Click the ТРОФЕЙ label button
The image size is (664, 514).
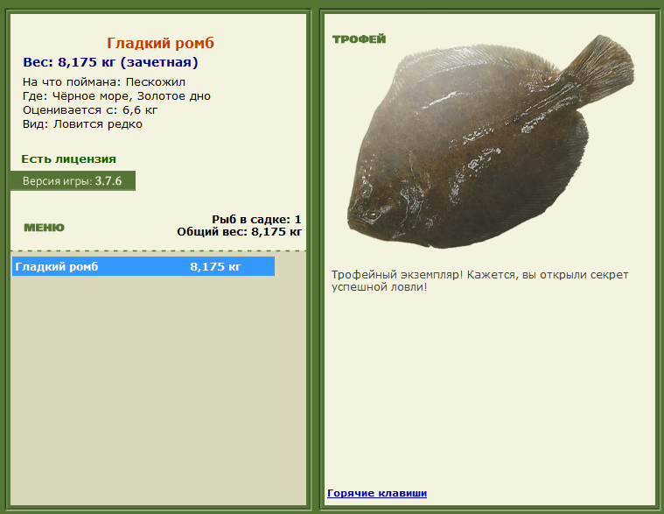[359, 39]
